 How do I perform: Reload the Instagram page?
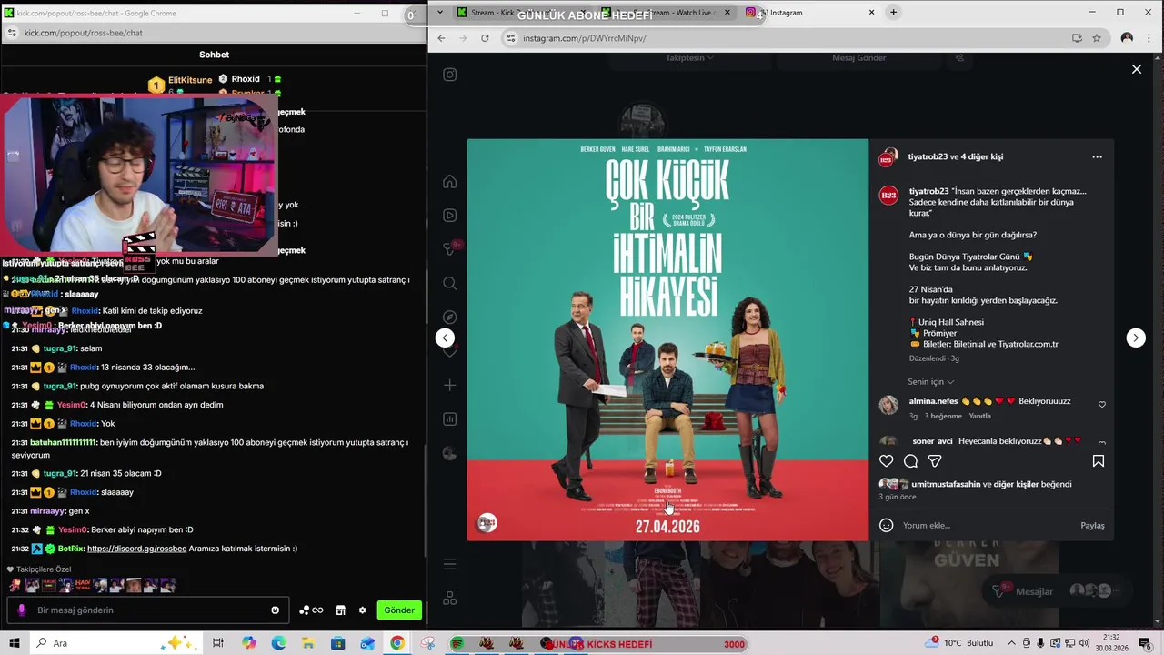(x=485, y=38)
